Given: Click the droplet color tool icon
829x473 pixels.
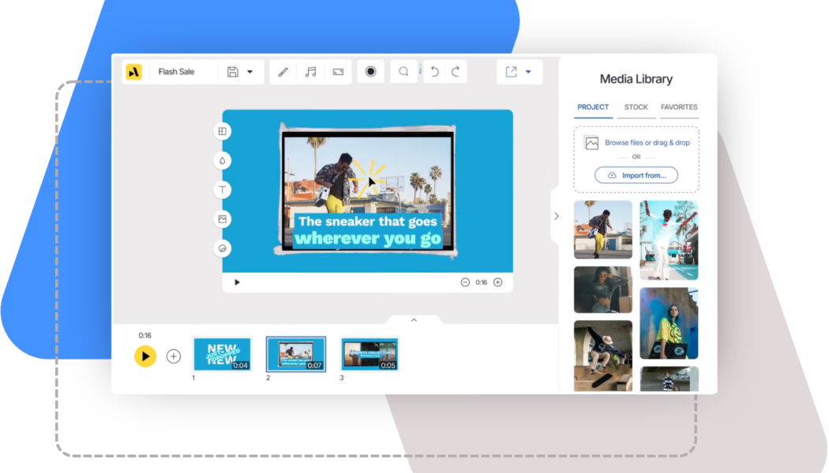Looking at the screenshot, I should coord(223,161).
